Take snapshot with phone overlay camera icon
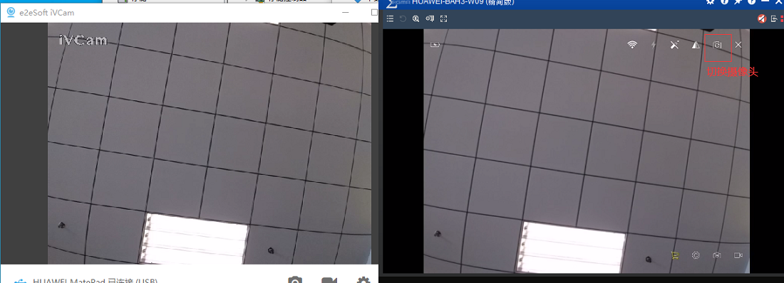The width and height of the screenshot is (784, 283). coord(717,255)
